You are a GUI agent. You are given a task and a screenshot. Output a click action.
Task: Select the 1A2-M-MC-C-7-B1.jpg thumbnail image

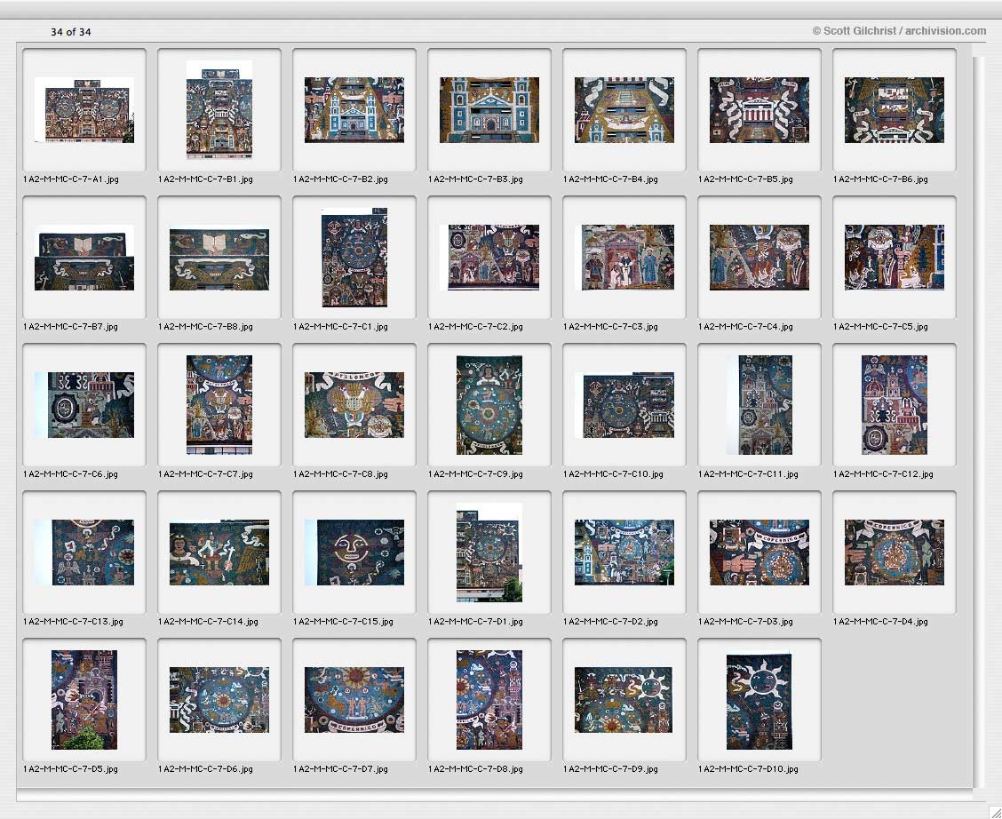tap(219, 110)
